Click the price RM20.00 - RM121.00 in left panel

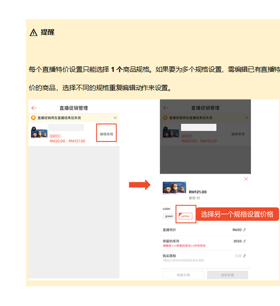[67, 141]
